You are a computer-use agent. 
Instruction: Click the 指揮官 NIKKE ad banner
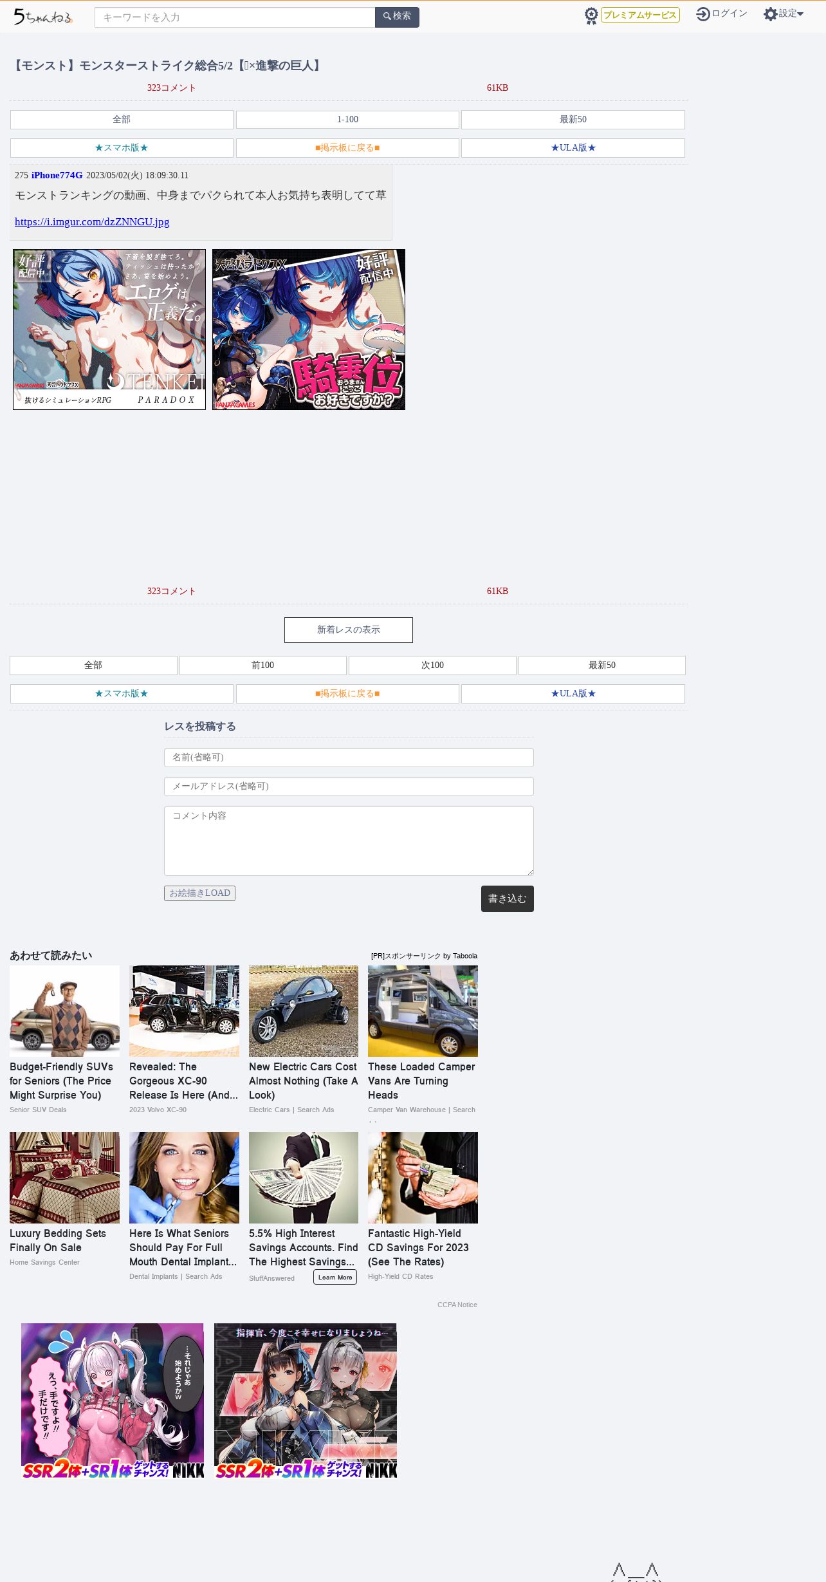click(x=306, y=1401)
